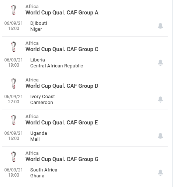Select Central African Republic team name
Screen dimensions: 173x187
(x=56, y=66)
